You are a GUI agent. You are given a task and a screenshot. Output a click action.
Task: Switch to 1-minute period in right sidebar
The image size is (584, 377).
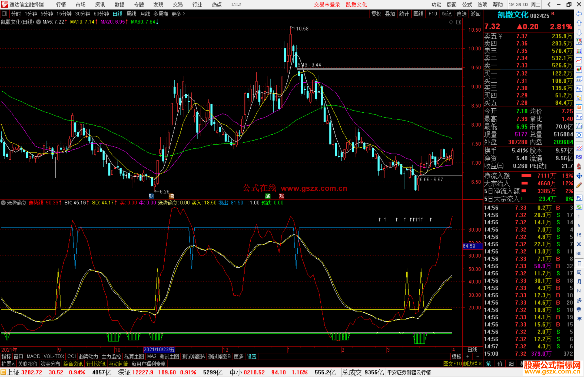click(579, 216)
